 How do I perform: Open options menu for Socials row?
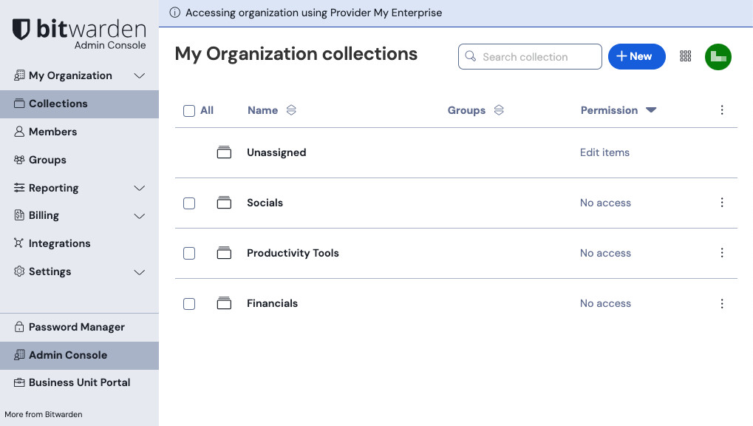[x=721, y=203]
